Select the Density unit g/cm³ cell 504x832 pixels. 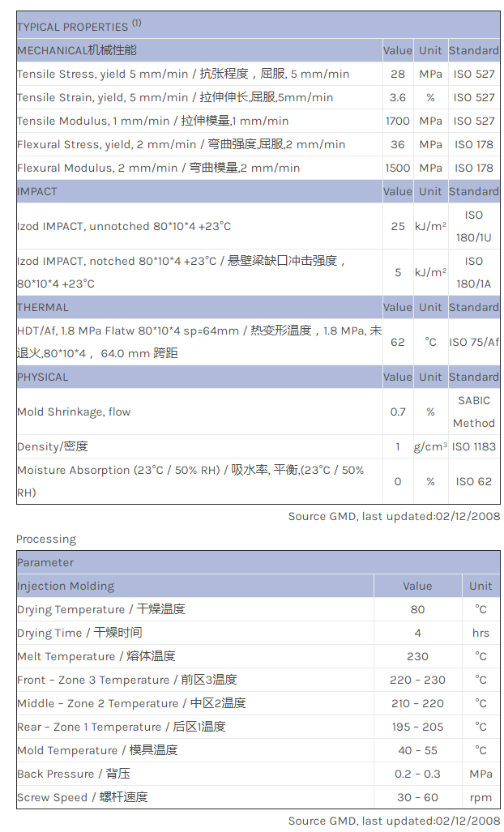pyautogui.click(x=430, y=446)
